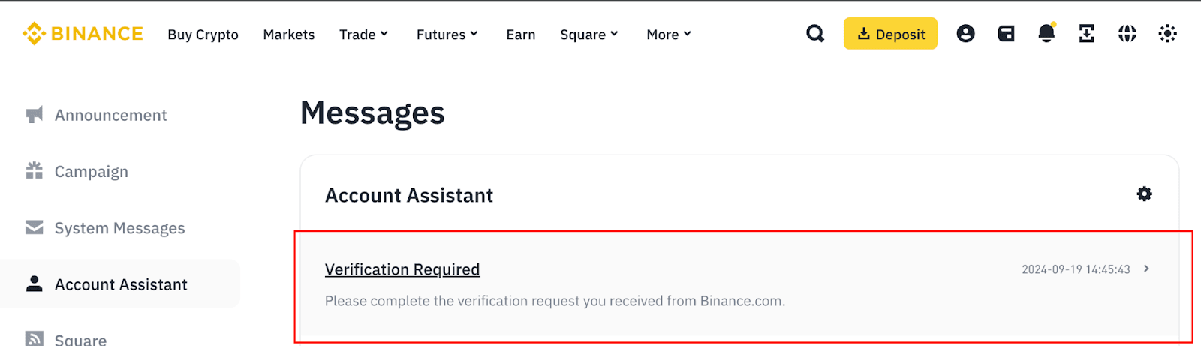Open message settings gear icon
The width and height of the screenshot is (1201, 346).
tap(1144, 194)
